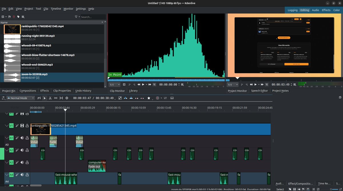Select the Slip tool in timeline toolbar
The width and height of the screenshot is (343, 191).
pyautogui.click(x=61, y=98)
